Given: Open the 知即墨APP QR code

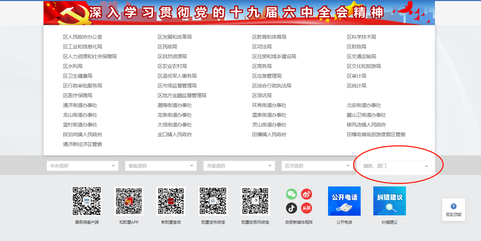Looking at the screenshot, I should coord(129,201).
